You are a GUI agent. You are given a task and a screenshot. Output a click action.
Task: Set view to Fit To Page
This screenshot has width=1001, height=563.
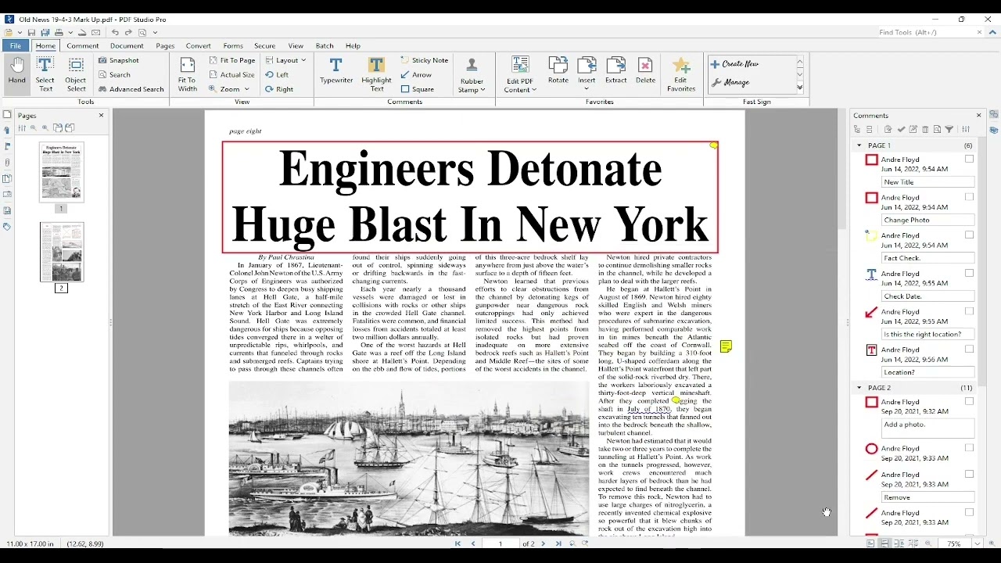point(232,60)
